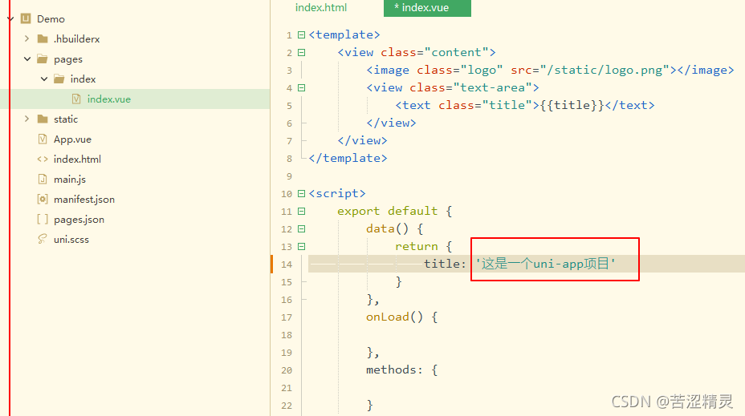Fold the view content block on line 2

click(x=301, y=52)
